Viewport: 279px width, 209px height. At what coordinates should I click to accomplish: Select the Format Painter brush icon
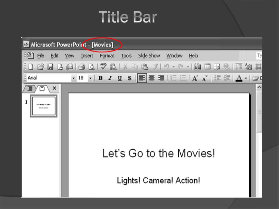[x=155, y=67]
